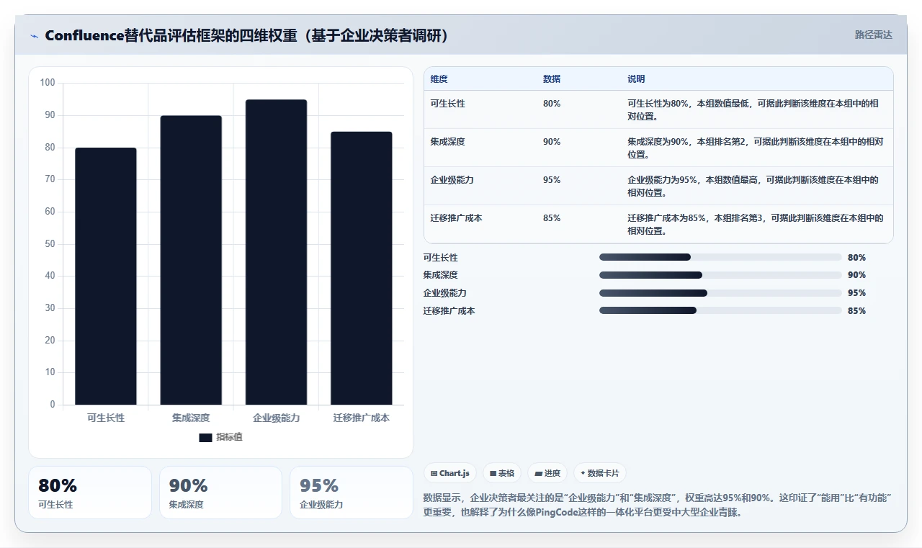Click the description stating 本组排名第3
Screen dimensions: 922x548
click(756, 225)
